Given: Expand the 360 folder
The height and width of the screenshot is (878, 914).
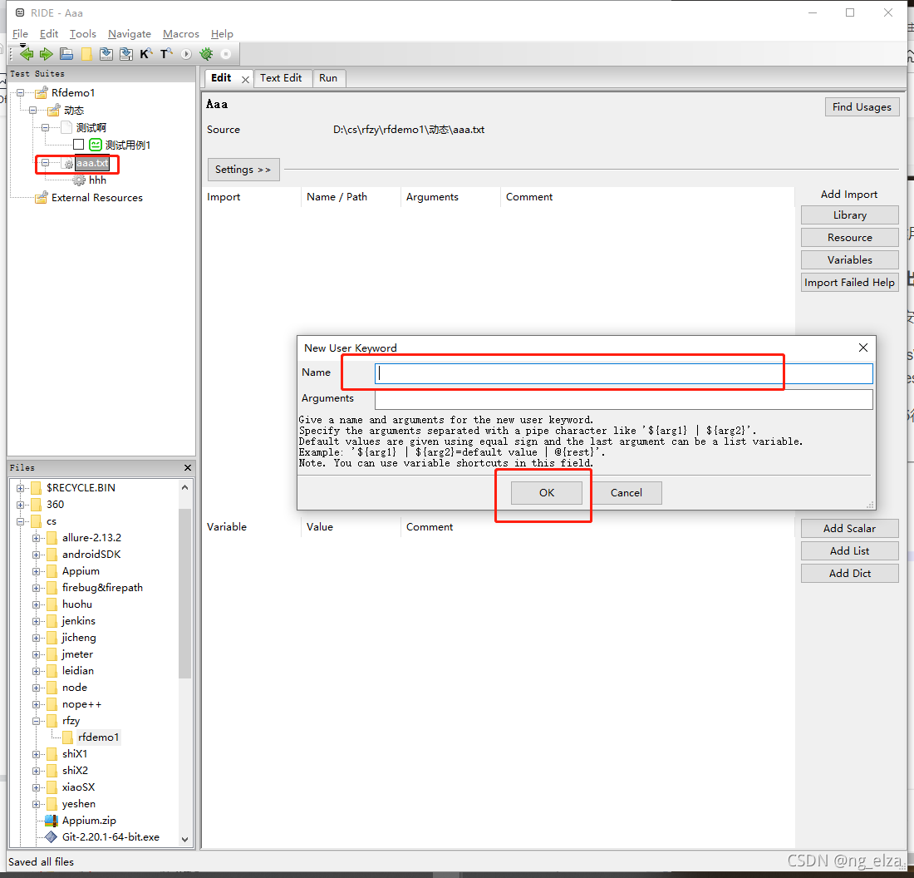Looking at the screenshot, I should click(x=21, y=505).
